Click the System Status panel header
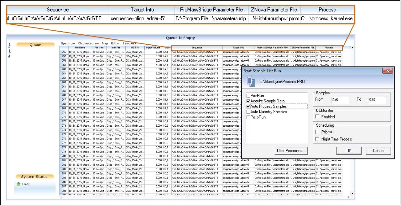Viewport: 401px width, 206px height. [34, 177]
